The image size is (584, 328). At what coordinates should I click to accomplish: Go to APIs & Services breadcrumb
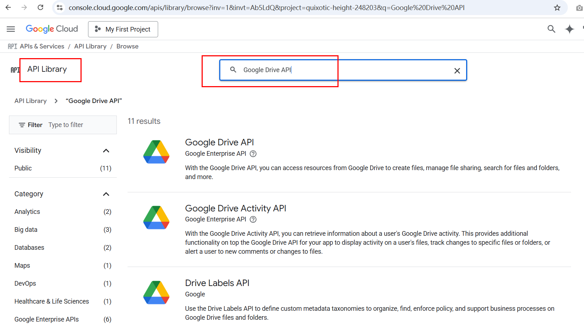click(x=42, y=46)
